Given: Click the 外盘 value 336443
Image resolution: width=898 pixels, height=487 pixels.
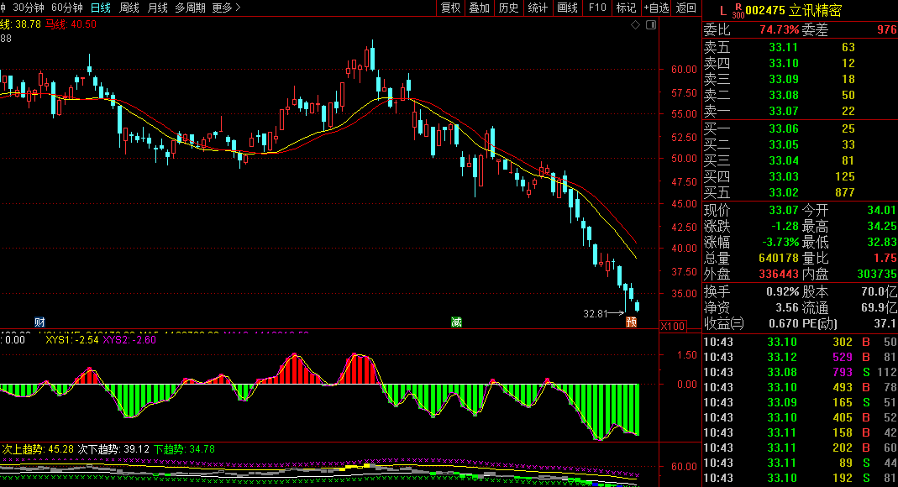Looking at the screenshot, I should [779, 274].
